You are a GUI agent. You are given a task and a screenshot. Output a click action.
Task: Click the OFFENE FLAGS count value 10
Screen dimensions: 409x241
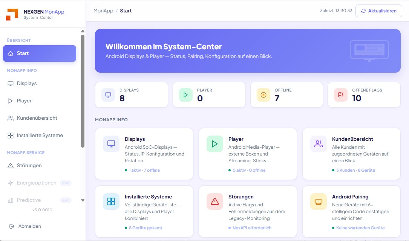(357, 99)
